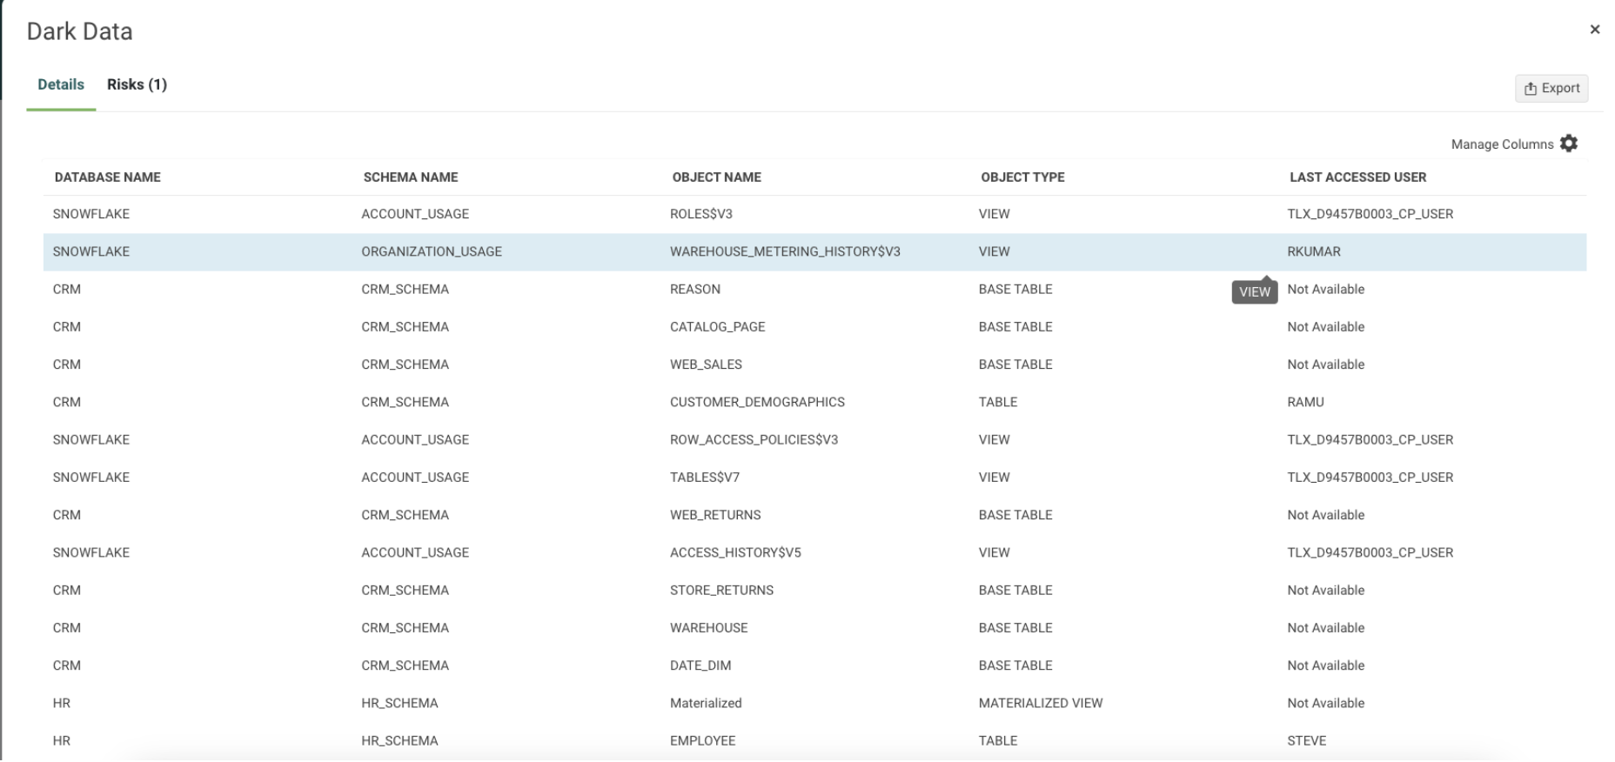Click ACCOUNT_USAGE schema in ROLES$V3 row
The image size is (1615, 762).
[x=415, y=214]
